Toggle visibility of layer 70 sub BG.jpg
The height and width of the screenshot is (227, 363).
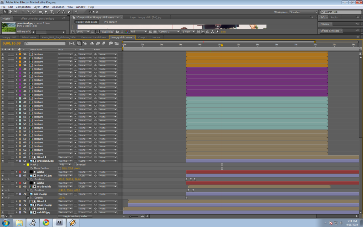[3, 194]
